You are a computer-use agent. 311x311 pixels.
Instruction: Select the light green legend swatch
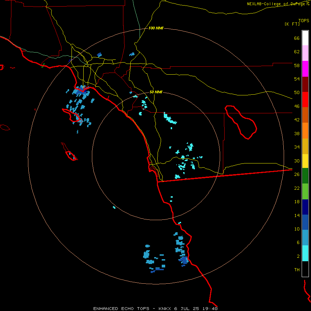305,191
